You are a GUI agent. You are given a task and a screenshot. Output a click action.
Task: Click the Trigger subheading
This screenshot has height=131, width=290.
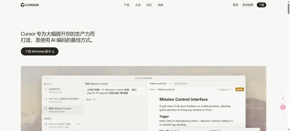[164, 117]
